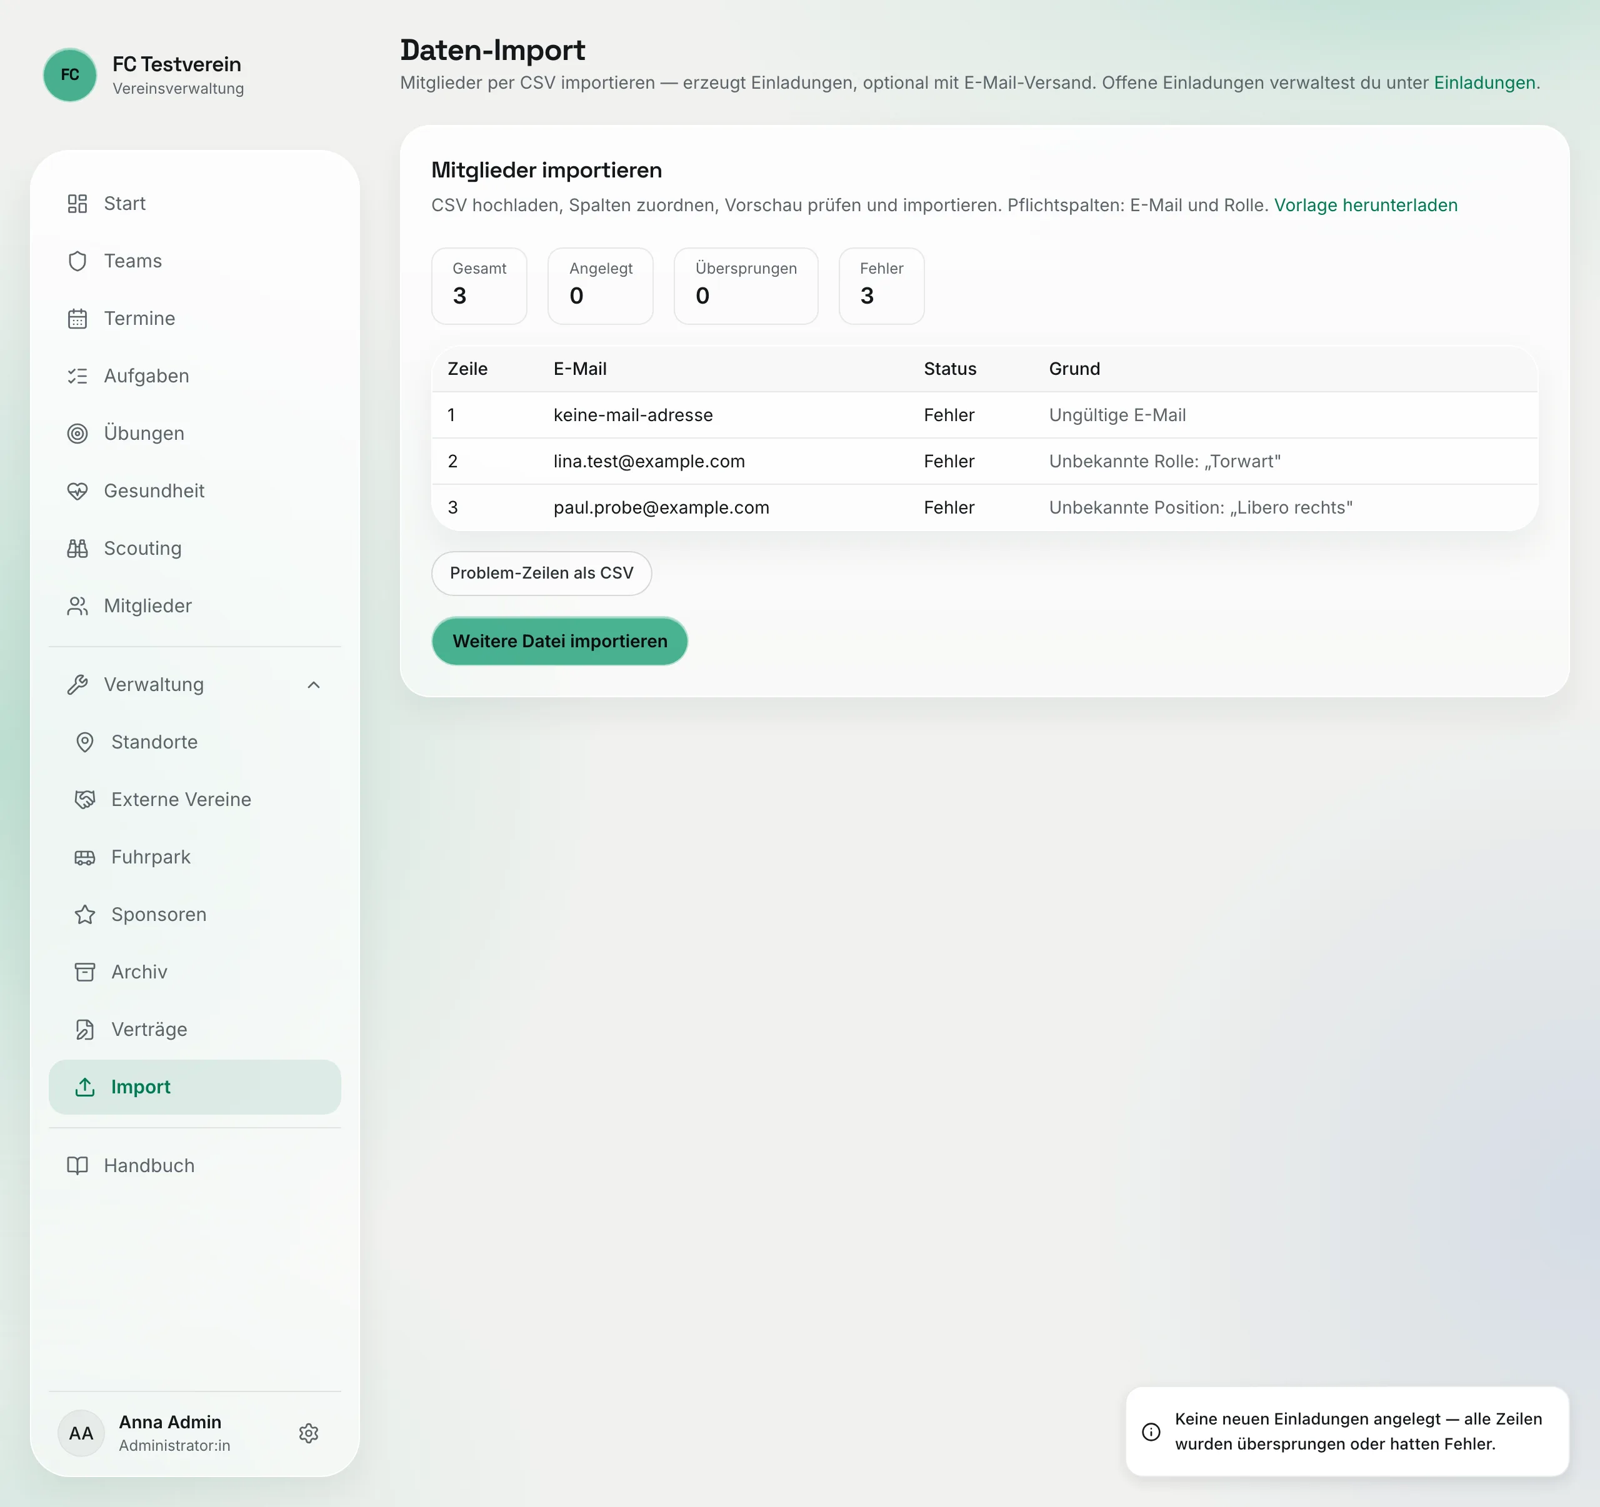The height and width of the screenshot is (1507, 1600).
Task: Click the FC club logo avatar
Action: (x=70, y=75)
